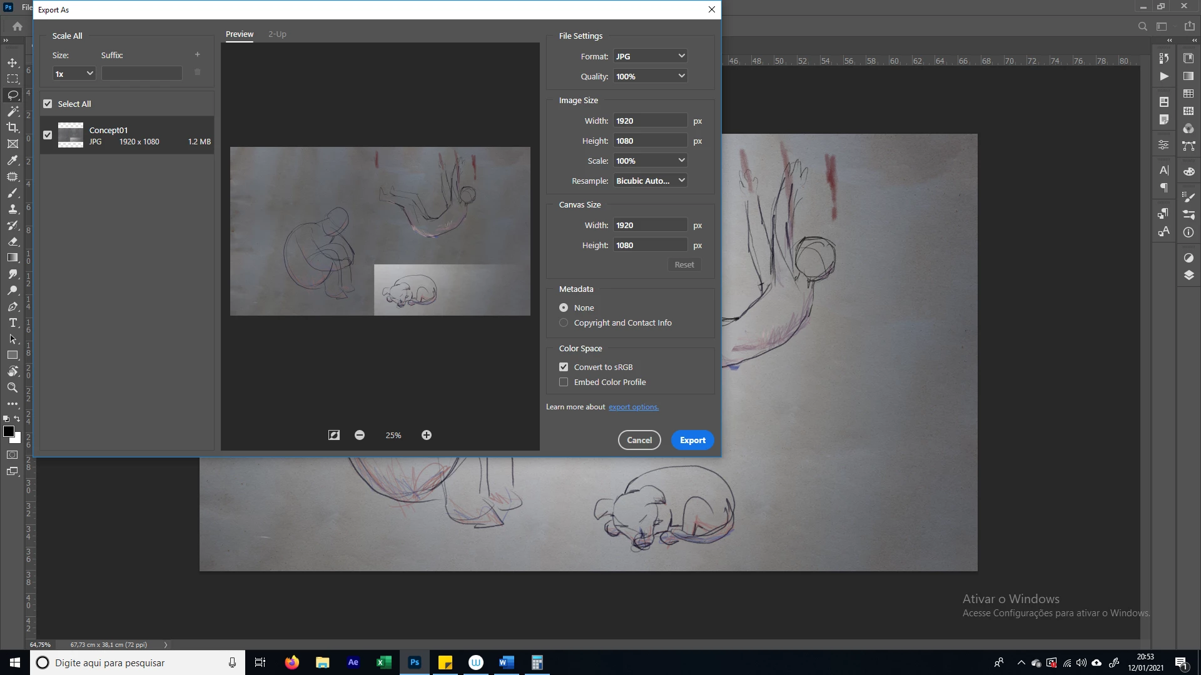1201x675 pixels.
Task: Select the Crop tool
Action: click(13, 127)
